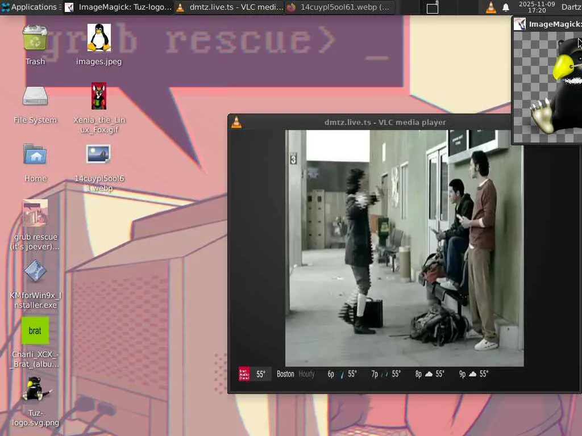Click the 9p cloud forecast icon
The height and width of the screenshot is (436, 582).
pos(472,374)
